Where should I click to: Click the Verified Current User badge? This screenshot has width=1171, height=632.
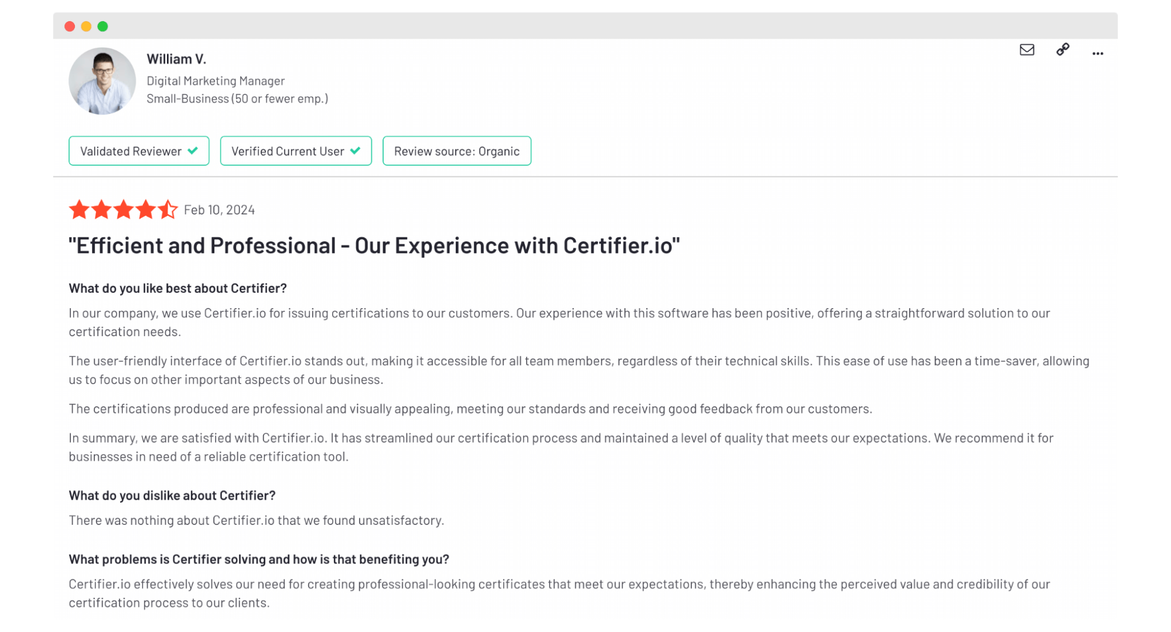click(x=296, y=151)
